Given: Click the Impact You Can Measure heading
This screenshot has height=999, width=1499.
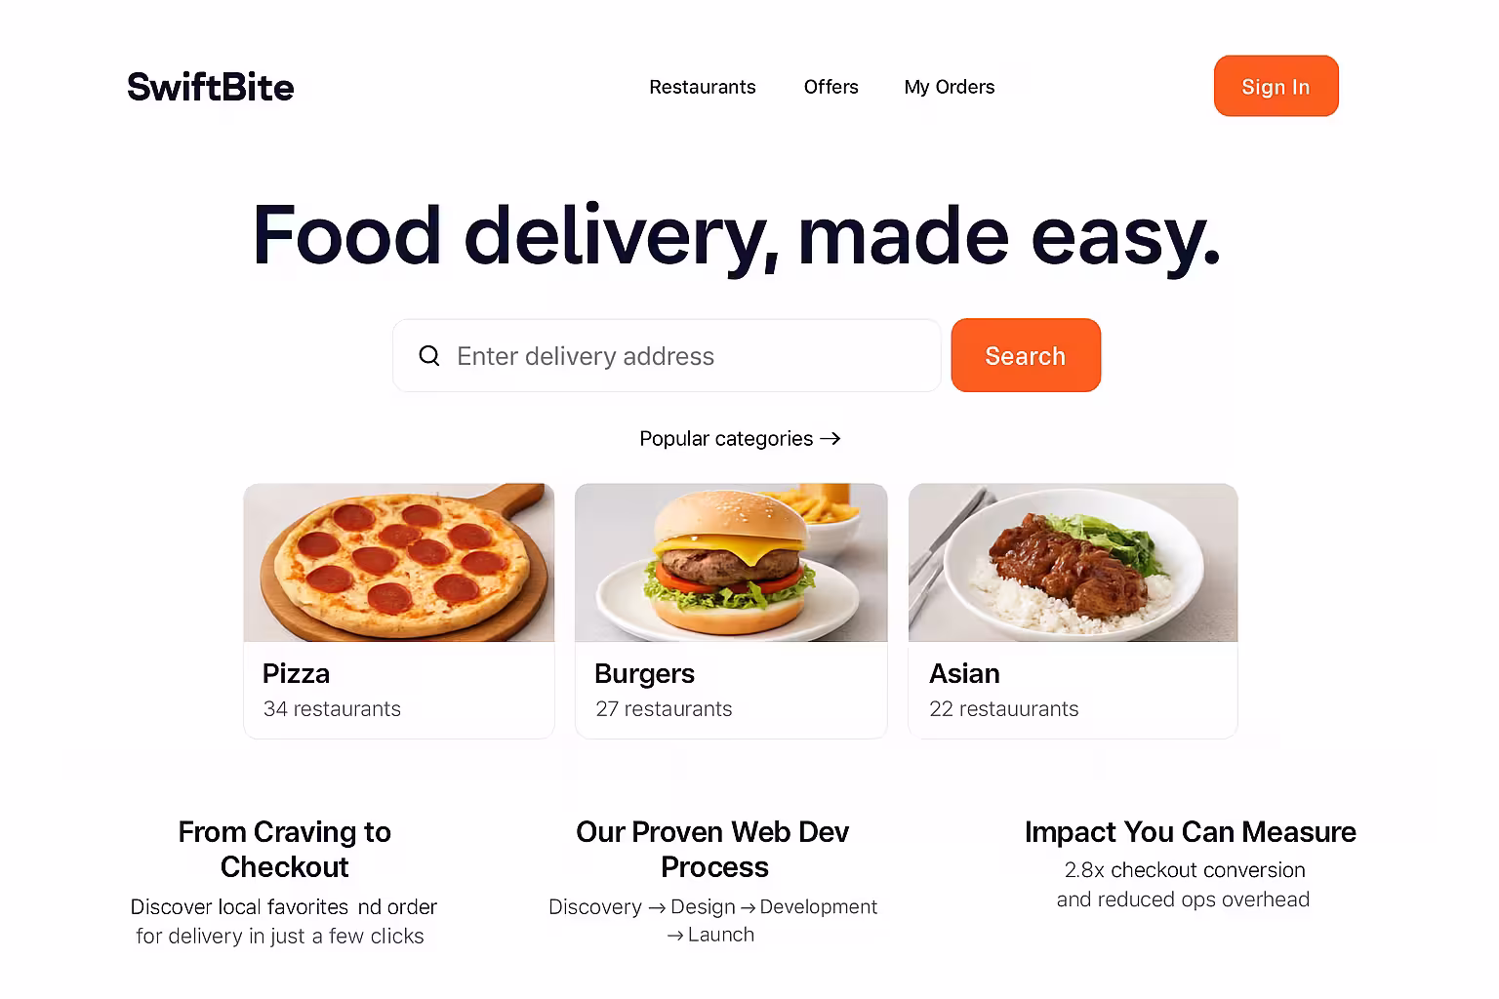Looking at the screenshot, I should (x=1190, y=832).
